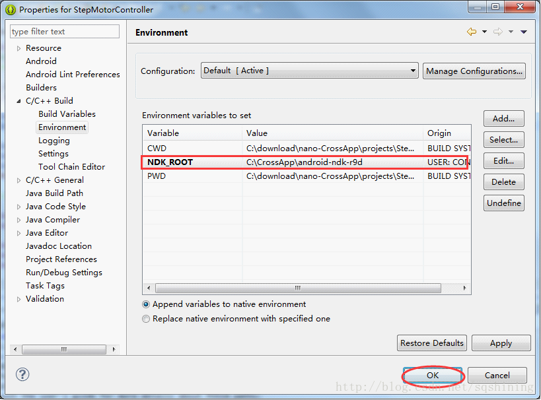This screenshot has height=400, width=541.
Task: Click the NDK_ROOT value C:\CrossApp\android-ndk-r9d
Action: point(305,162)
